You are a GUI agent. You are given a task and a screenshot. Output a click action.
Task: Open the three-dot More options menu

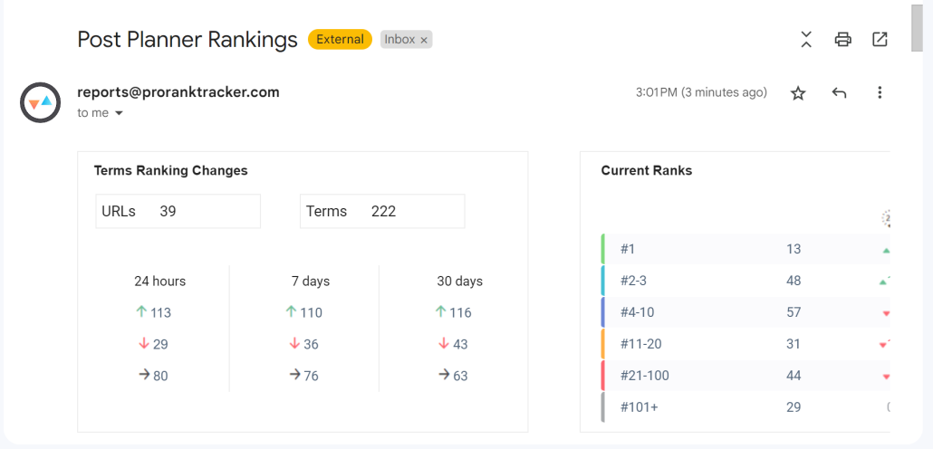point(880,92)
